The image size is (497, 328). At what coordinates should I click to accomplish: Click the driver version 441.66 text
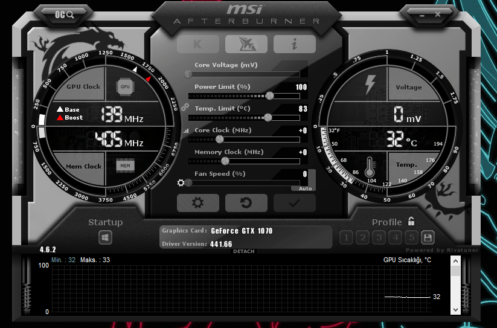[x=221, y=244]
